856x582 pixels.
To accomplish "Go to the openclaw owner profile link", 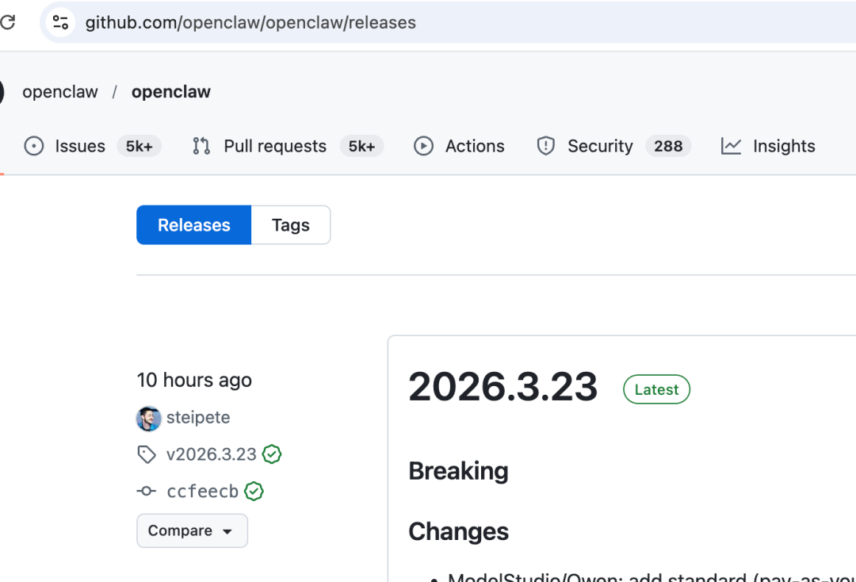I will coord(60,92).
